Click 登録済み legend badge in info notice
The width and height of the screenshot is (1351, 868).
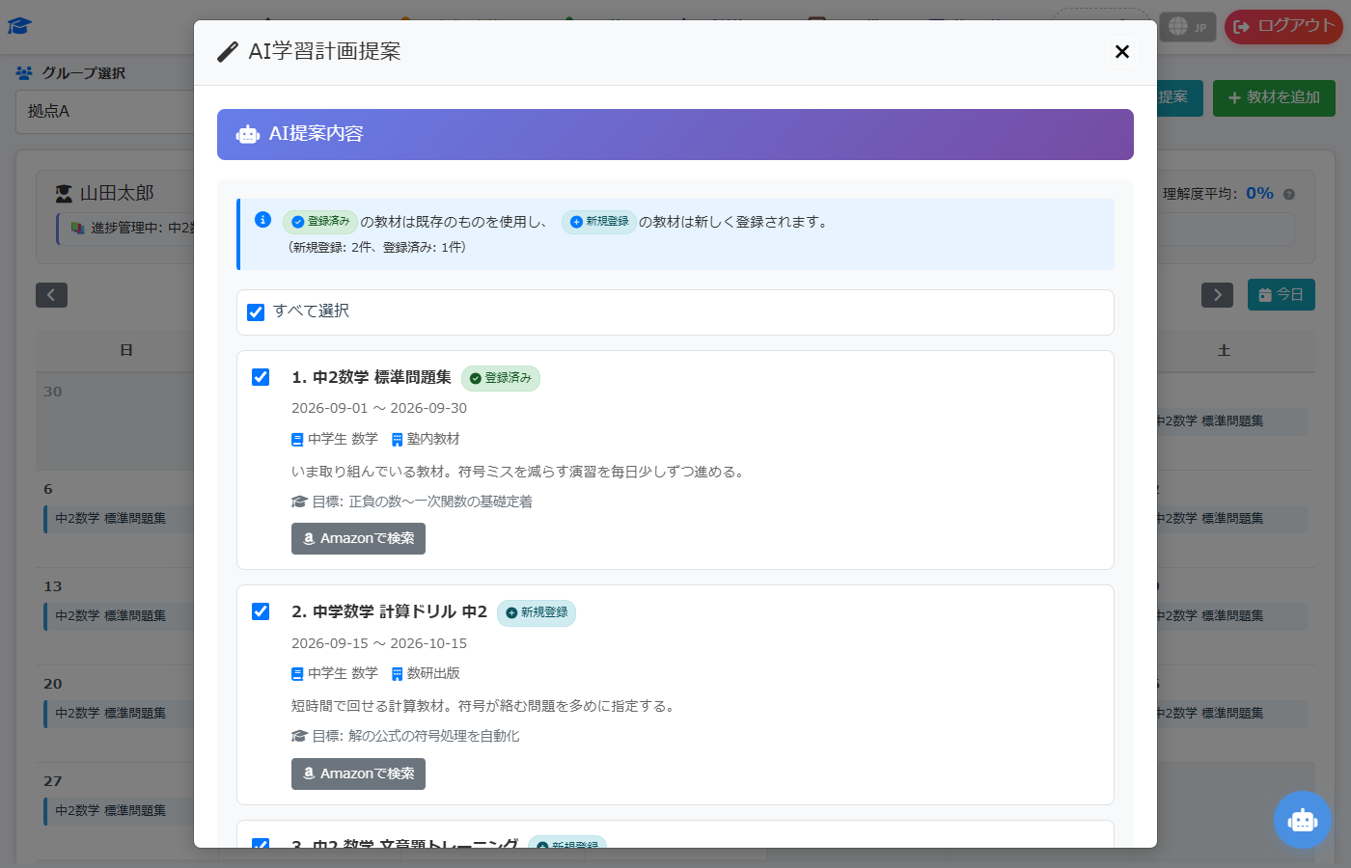click(320, 222)
